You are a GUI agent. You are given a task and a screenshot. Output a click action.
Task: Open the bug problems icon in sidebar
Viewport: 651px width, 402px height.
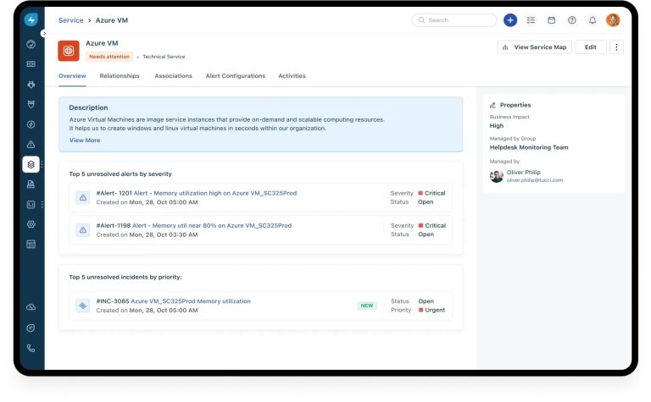[x=31, y=84]
